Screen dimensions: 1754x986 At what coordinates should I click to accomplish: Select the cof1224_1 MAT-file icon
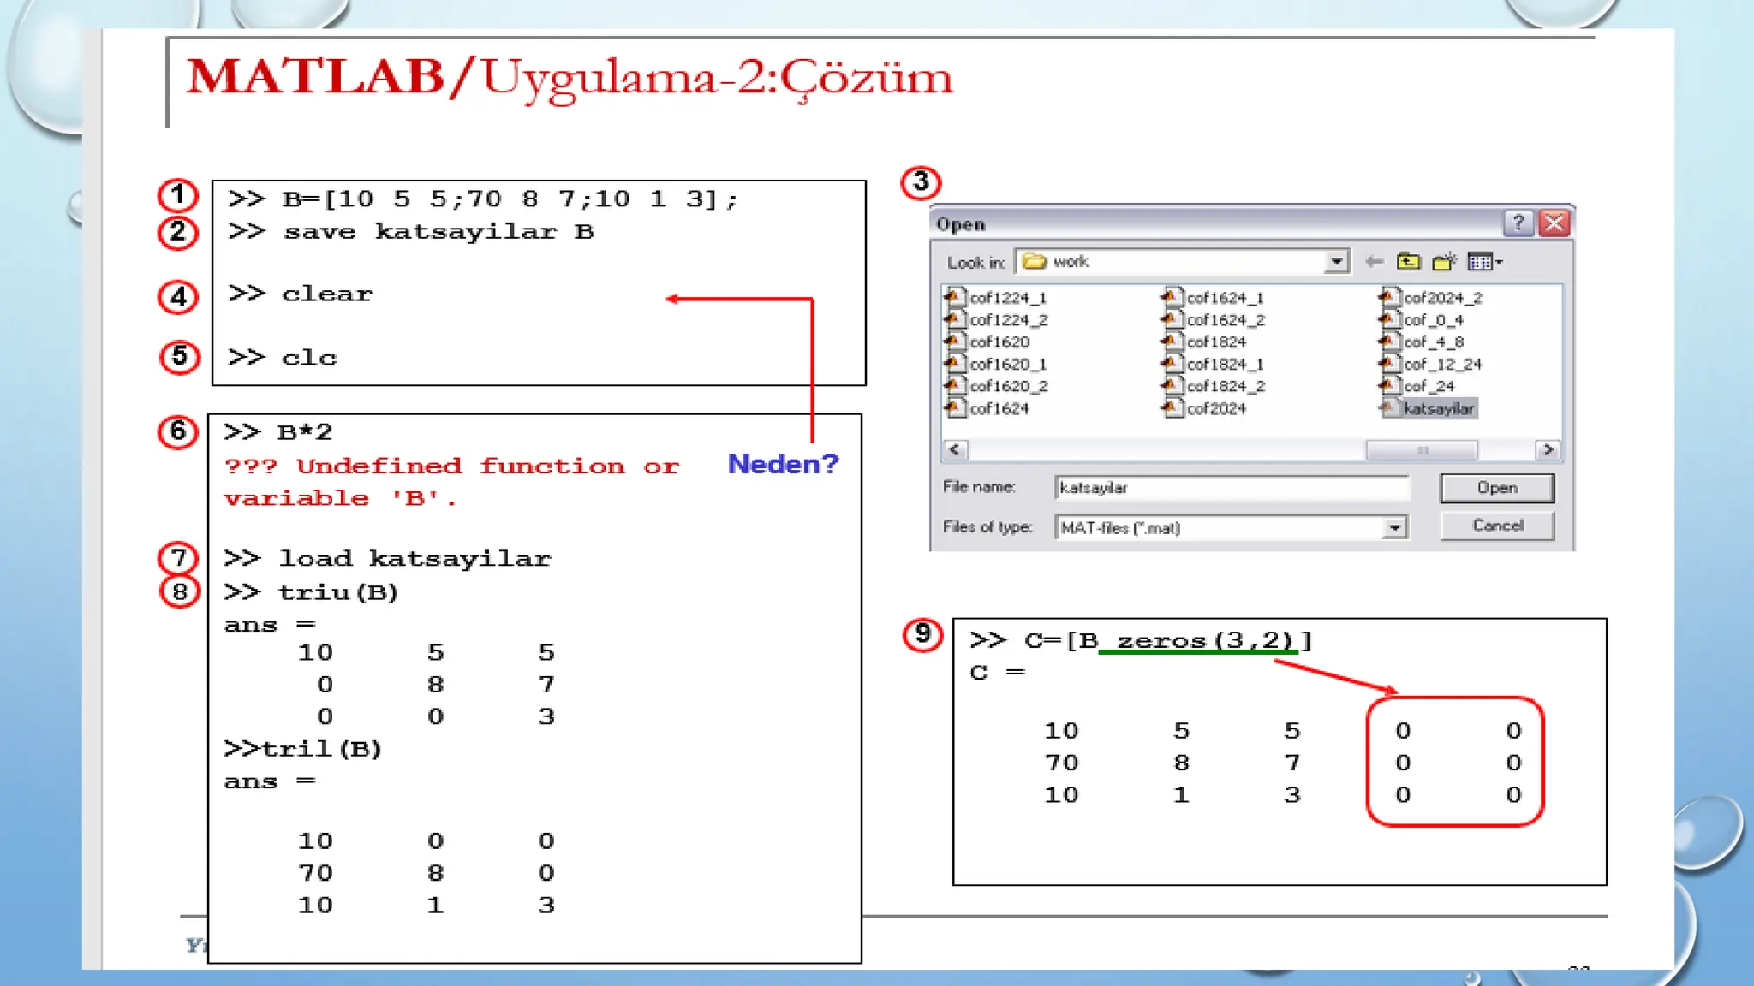[x=955, y=297]
